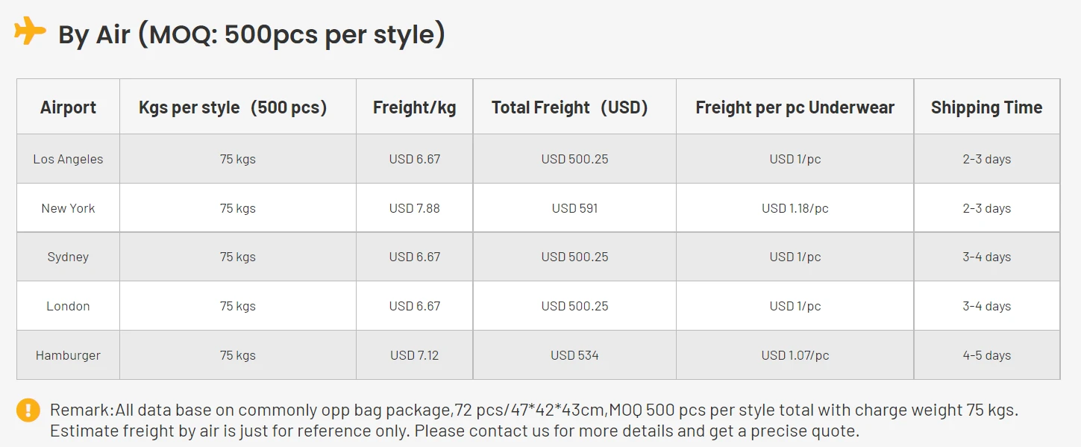The image size is (1081, 447).
Task: Click the Freight per pc Underwear header
Action: (x=795, y=107)
